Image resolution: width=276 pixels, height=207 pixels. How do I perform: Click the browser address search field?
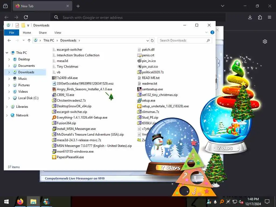pyautogui.click(x=138, y=18)
